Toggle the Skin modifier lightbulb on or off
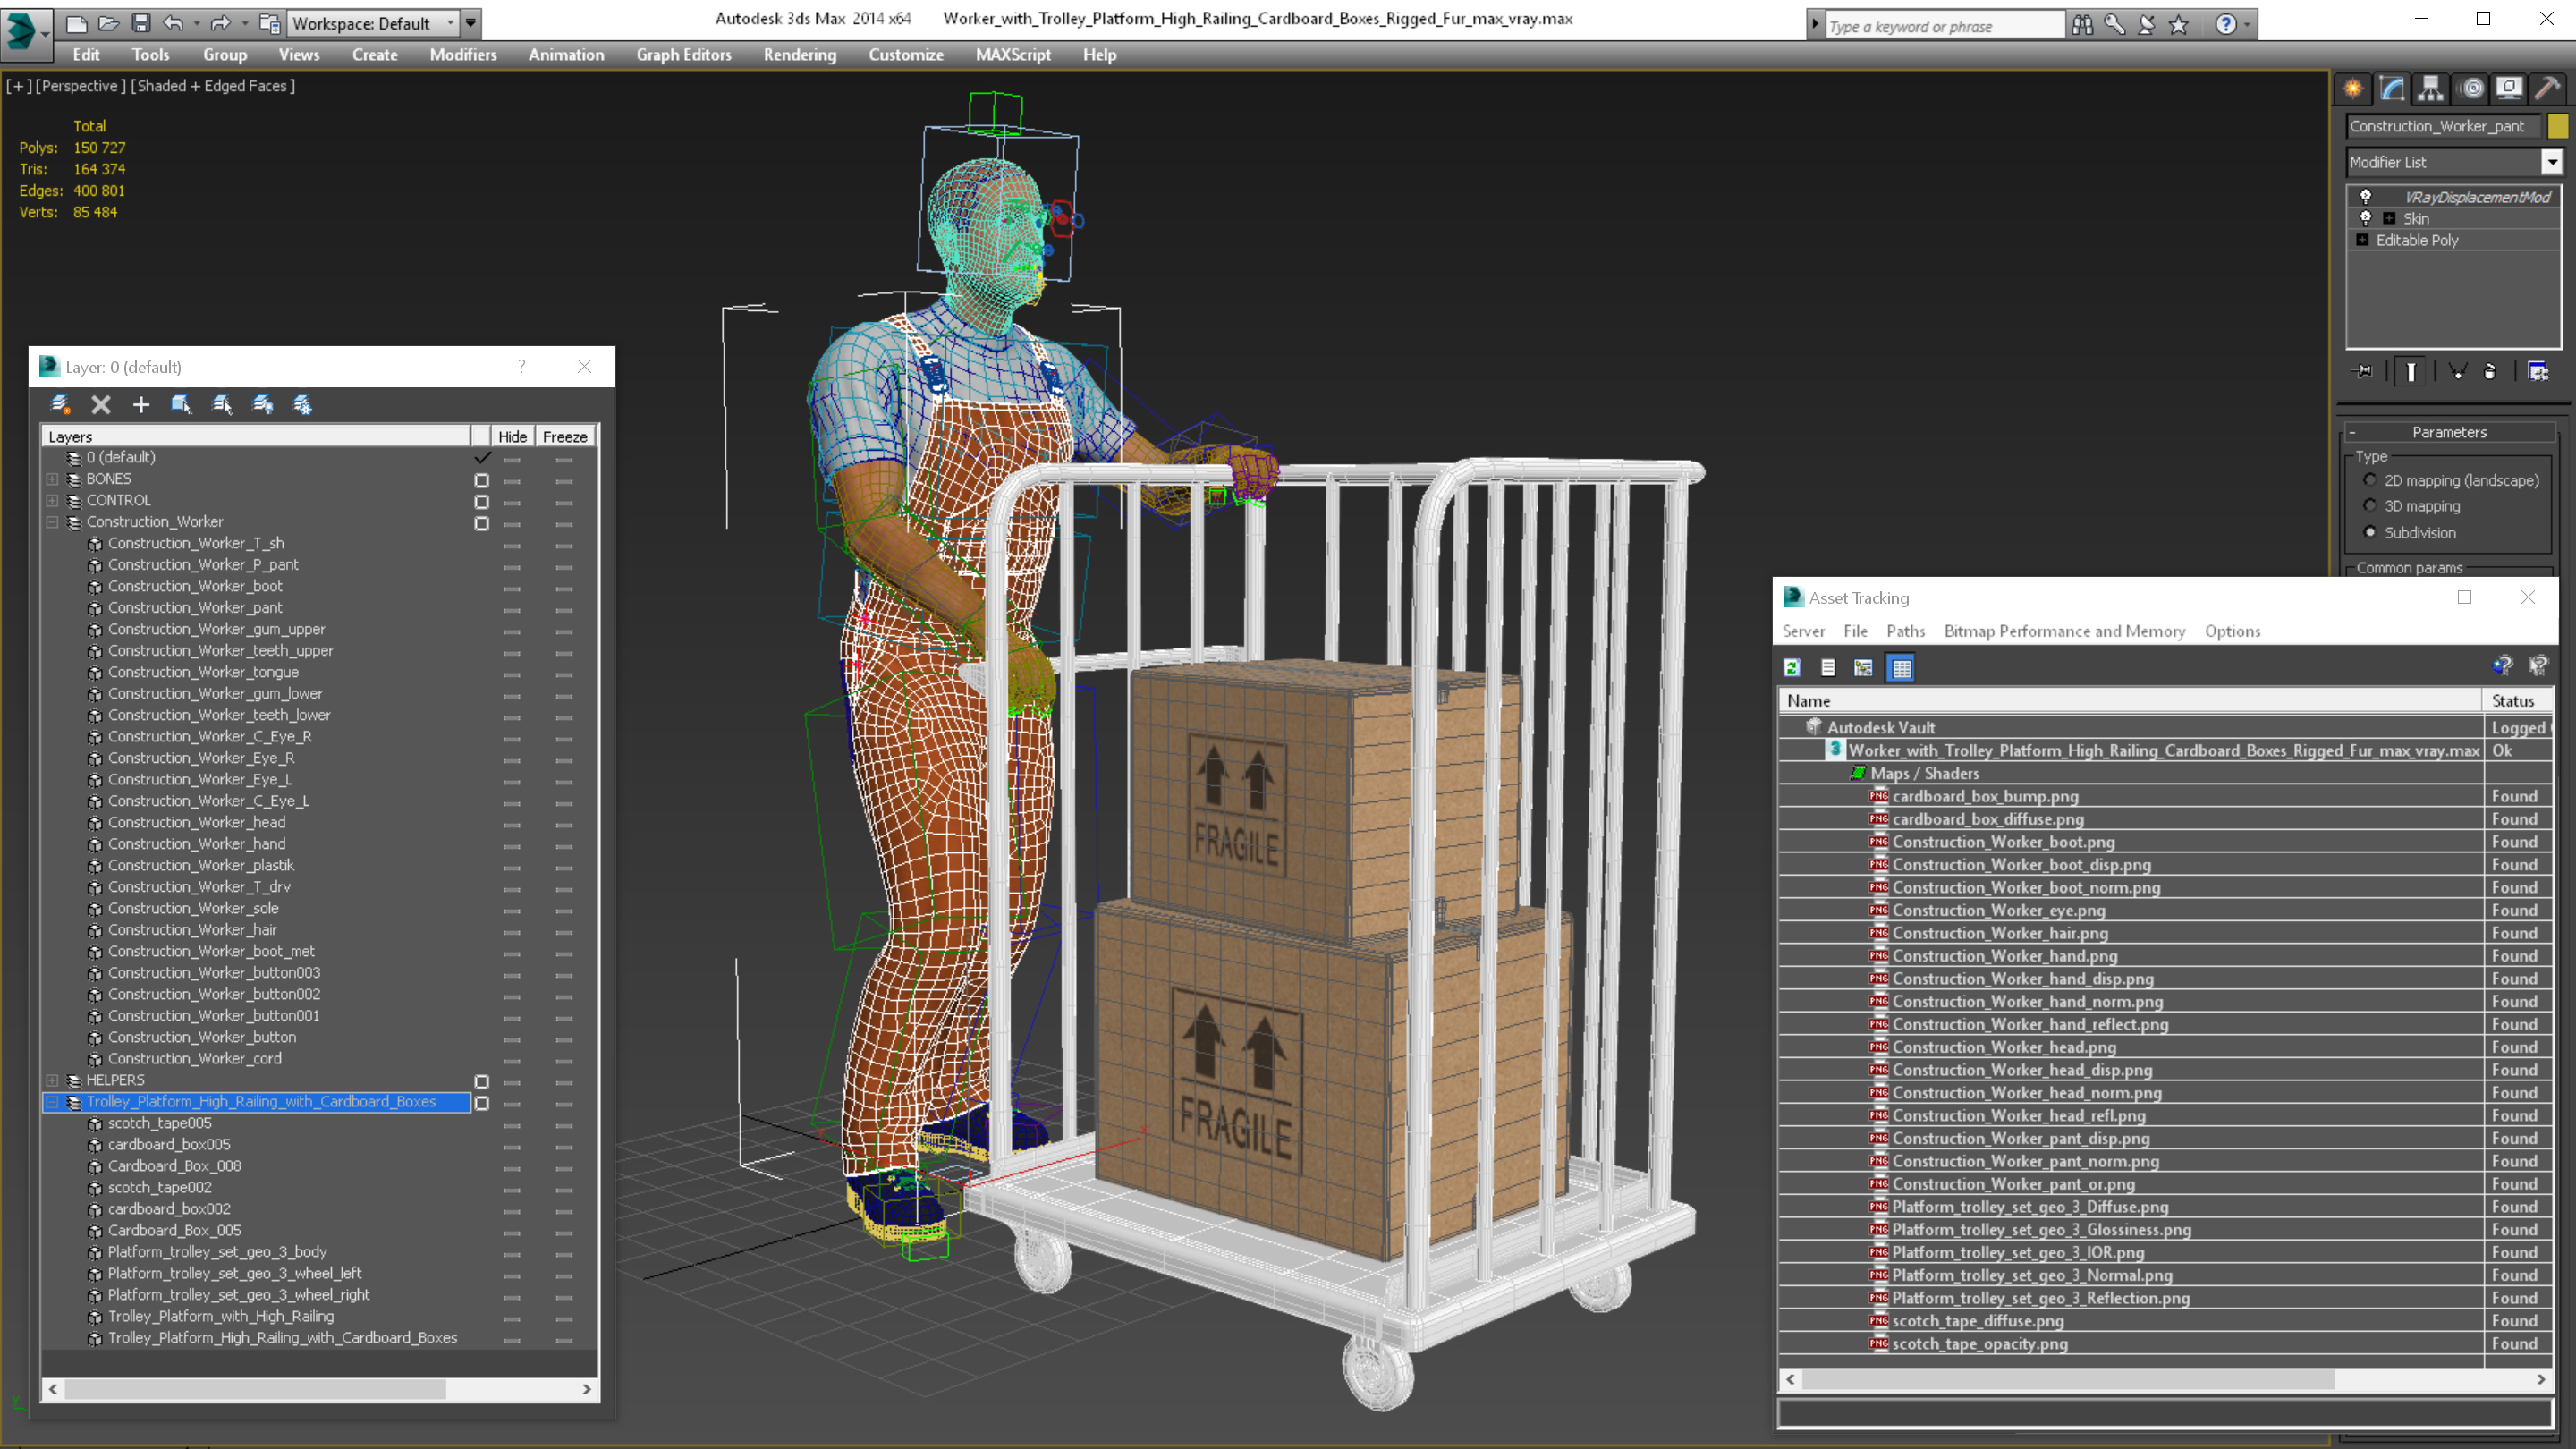The image size is (2576, 1449). click(2365, 218)
